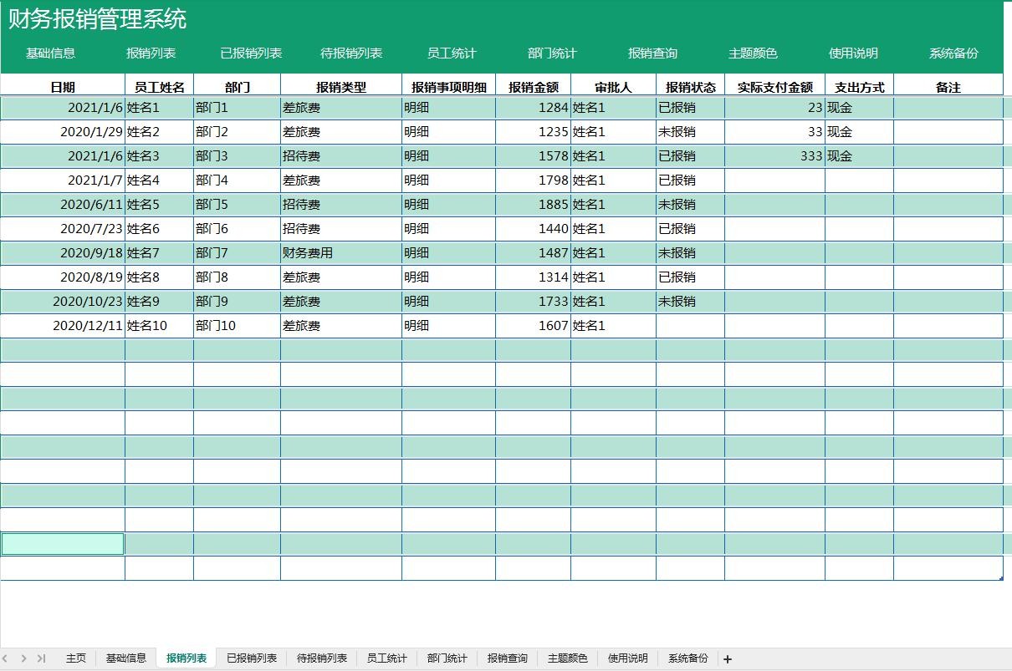Click the 报销状态 column header
Image resolution: width=1012 pixels, height=671 pixels.
point(690,87)
